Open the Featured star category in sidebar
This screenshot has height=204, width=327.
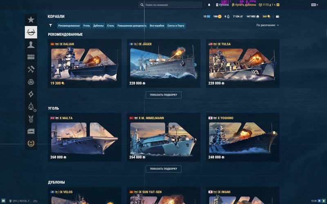31,20
